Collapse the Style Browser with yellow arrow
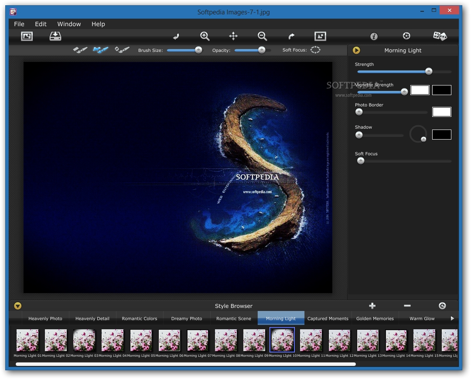Screen dimensions: 471x379 [18, 306]
